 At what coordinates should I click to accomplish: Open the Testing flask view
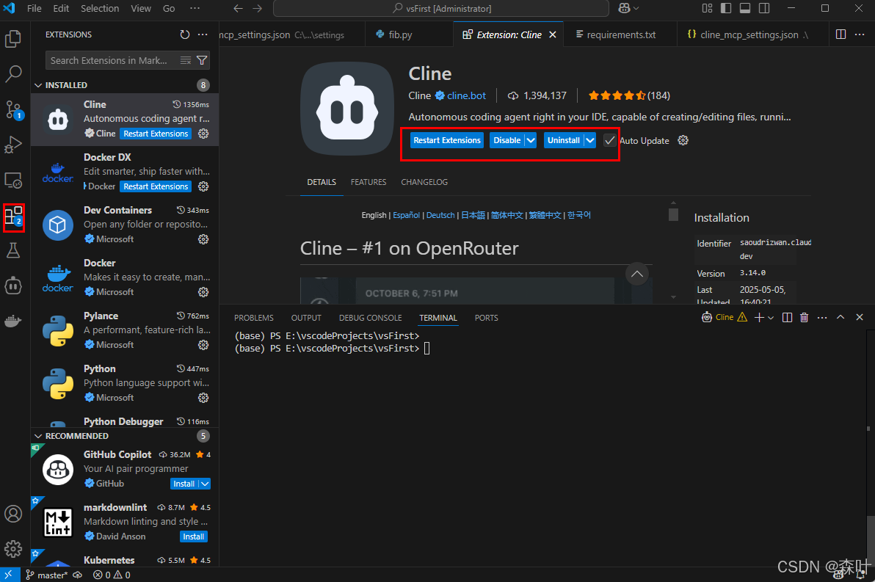(x=13, y=250)
